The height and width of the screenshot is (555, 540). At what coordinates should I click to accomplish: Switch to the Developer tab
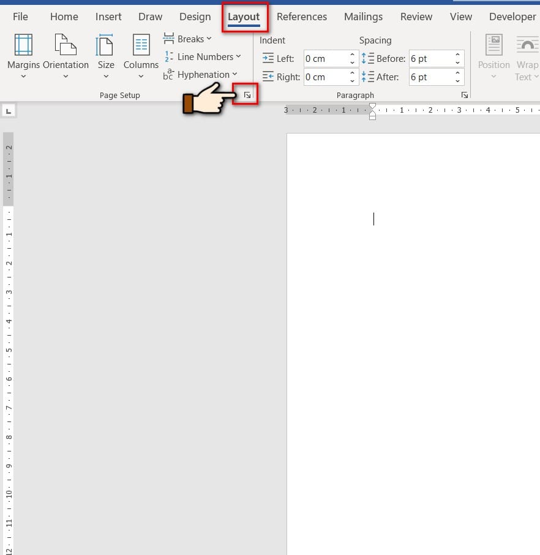[x=512, y=17]
